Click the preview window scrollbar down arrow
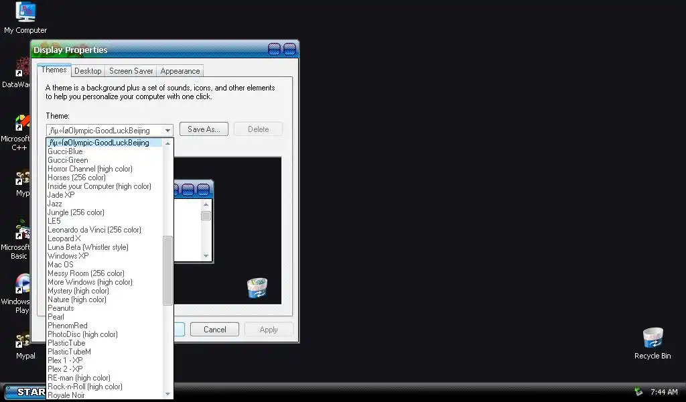This screenshot has width=686, height=402. 206,256
